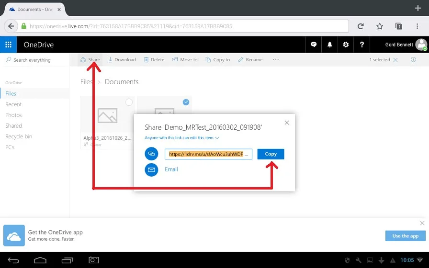The width and height of the screenshot is (429, 268).
Task: Go to Recent in sidebar
Action: pyautogui.click(x=13, y=104)
